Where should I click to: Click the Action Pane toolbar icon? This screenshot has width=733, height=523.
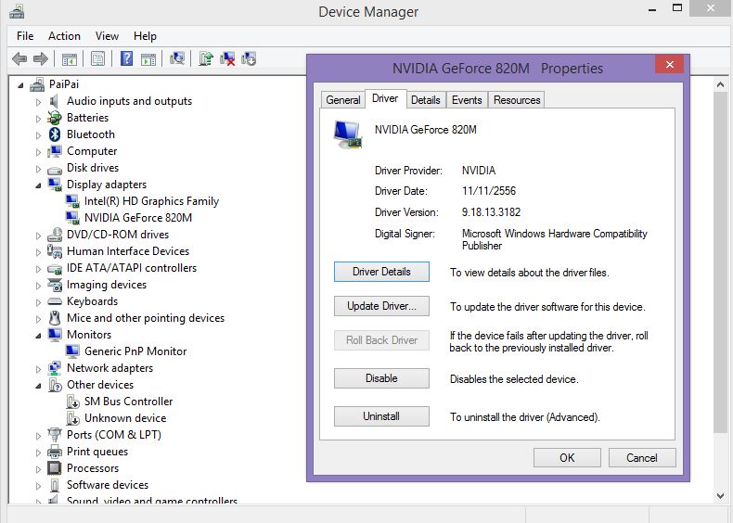coord(148,59)
